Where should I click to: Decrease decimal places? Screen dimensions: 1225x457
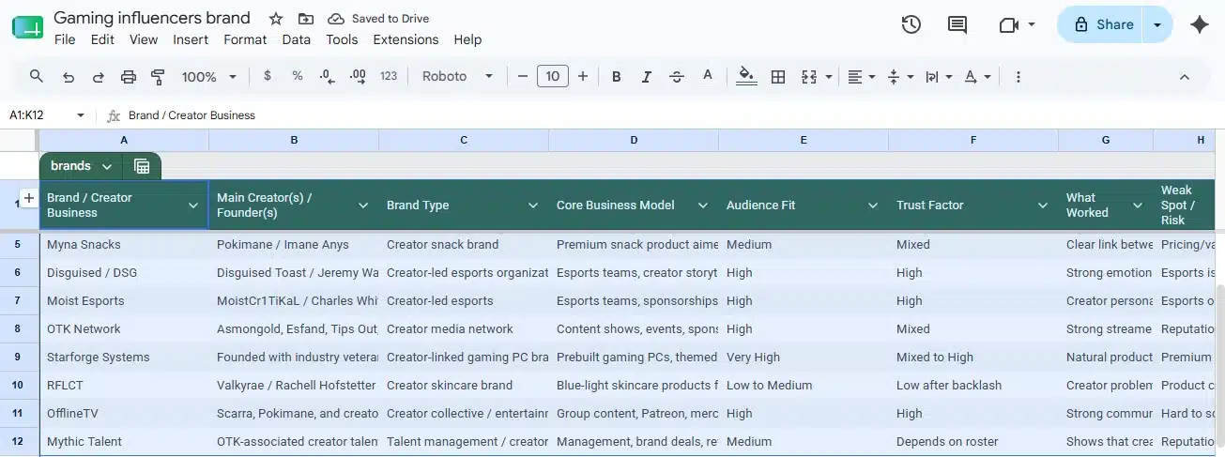coord(327,76)
